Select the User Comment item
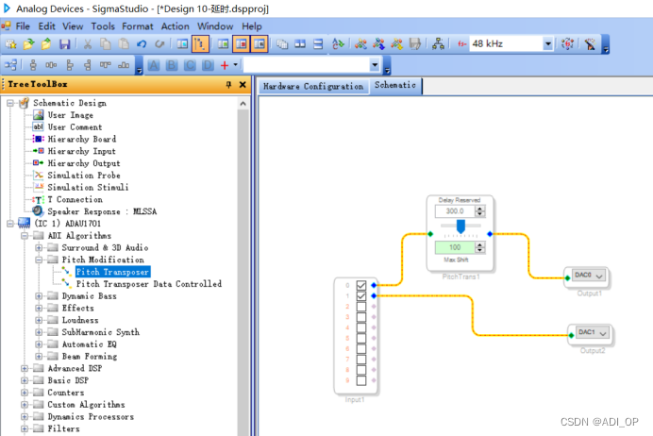This screenshot has width=653, height=436. pos(75,127)
